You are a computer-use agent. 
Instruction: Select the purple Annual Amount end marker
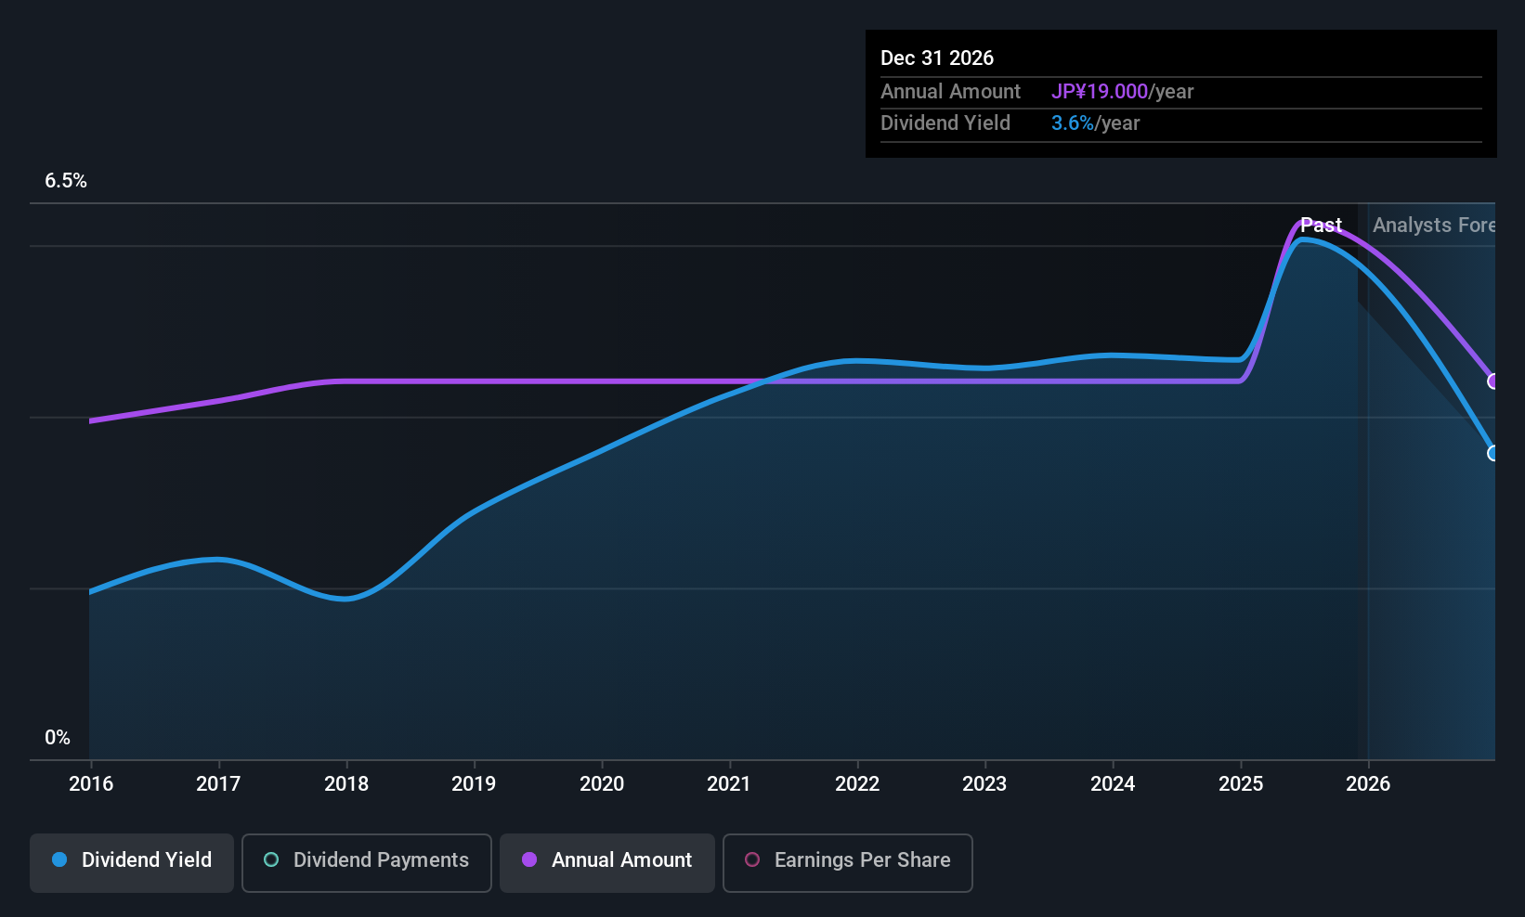click(x=1492, y=381)
